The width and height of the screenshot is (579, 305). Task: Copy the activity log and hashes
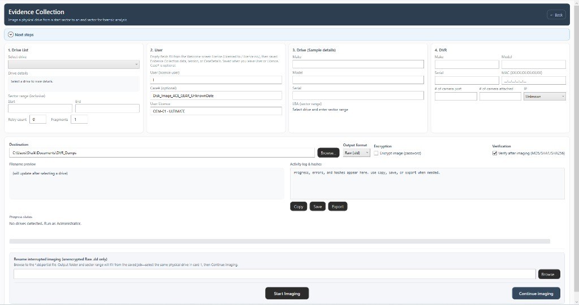(x=299, y=207)
